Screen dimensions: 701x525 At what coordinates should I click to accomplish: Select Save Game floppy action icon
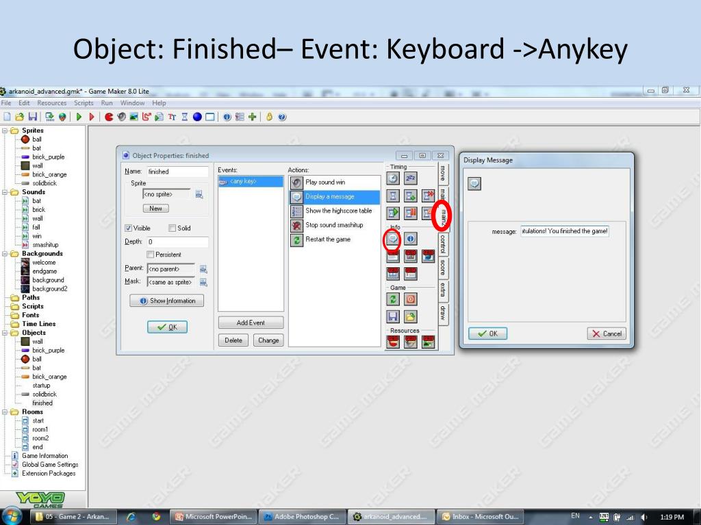[x=393, y=317]
